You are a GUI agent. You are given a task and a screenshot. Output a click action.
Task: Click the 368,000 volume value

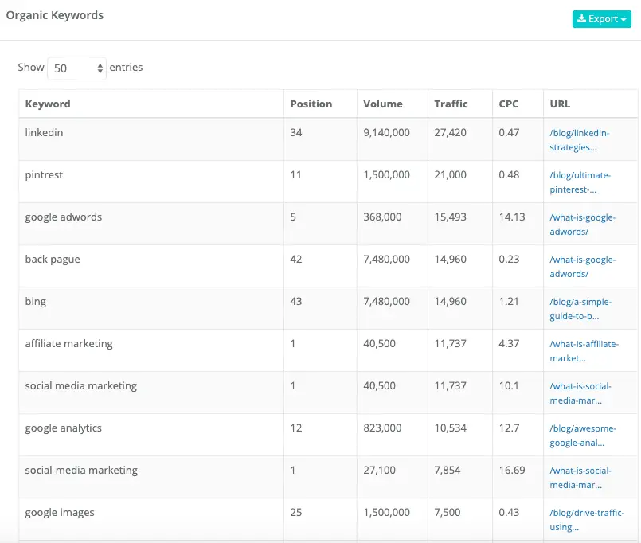(x=382, y=217)
